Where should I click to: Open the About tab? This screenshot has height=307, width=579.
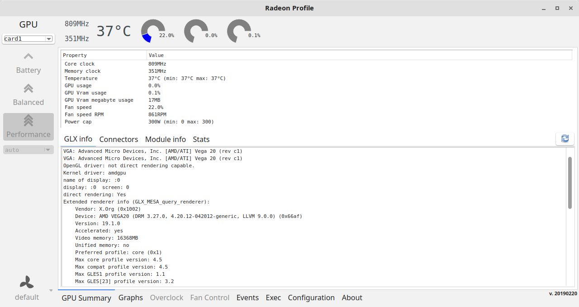(x=352, y=298)
